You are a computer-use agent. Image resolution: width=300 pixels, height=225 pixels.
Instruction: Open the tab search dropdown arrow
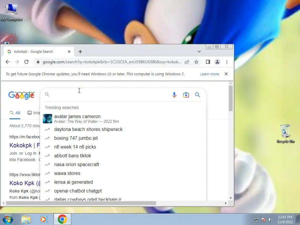tap(199, 52)
